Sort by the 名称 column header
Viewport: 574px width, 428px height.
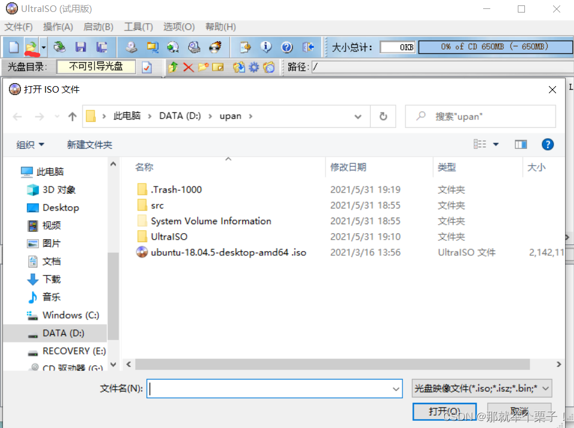(144, 167)
